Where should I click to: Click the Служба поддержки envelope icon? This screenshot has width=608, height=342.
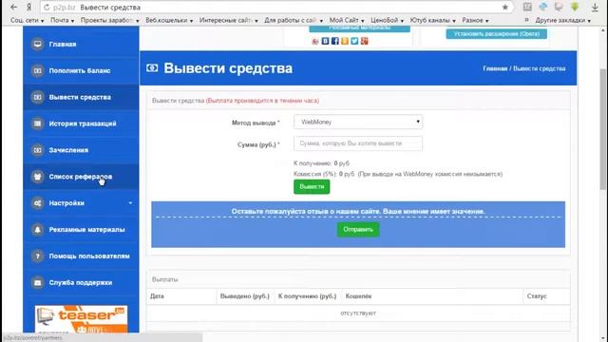point(38,283)
